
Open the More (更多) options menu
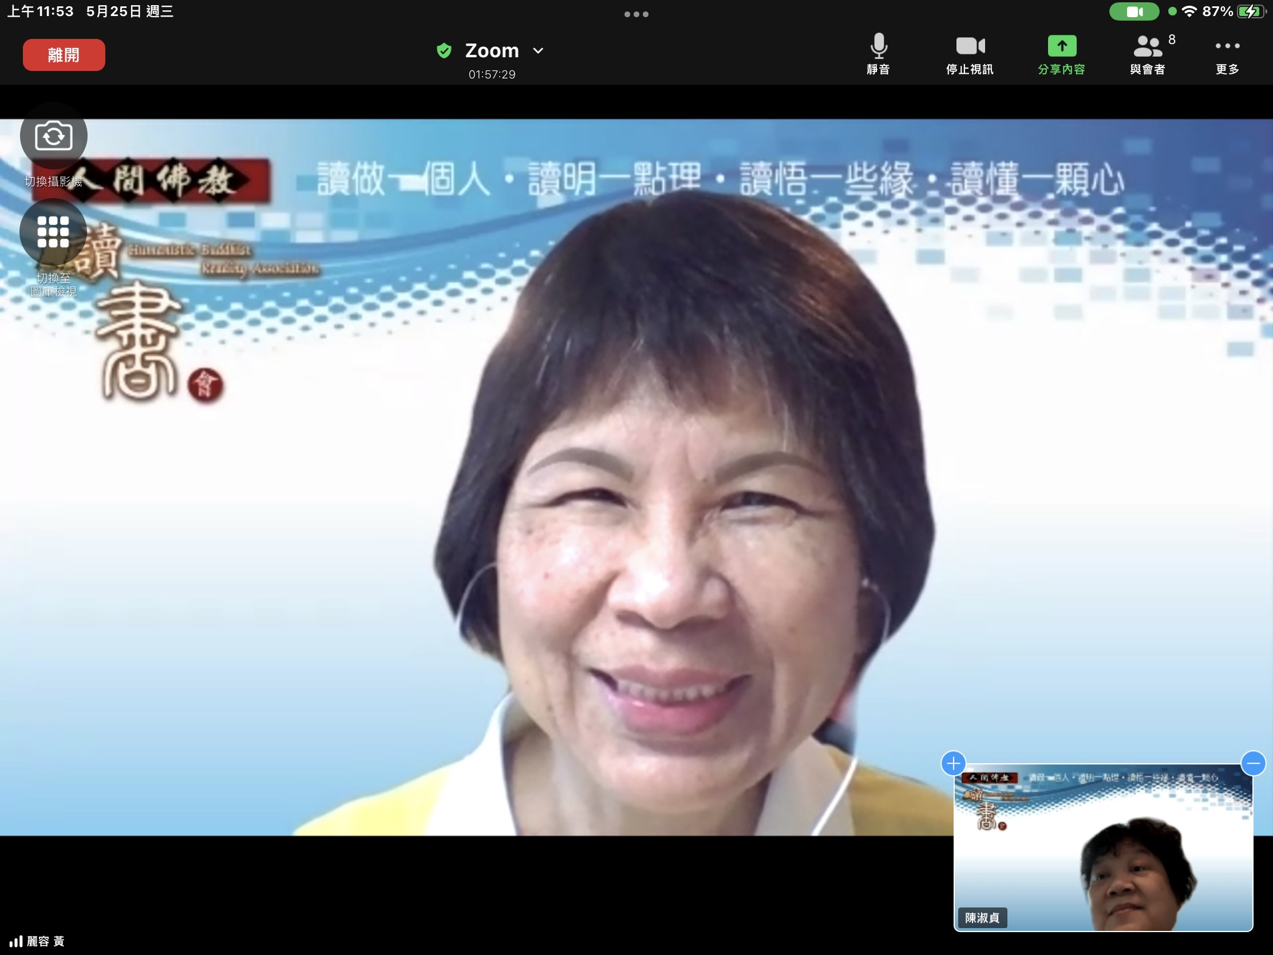[x=1227, y=47]
